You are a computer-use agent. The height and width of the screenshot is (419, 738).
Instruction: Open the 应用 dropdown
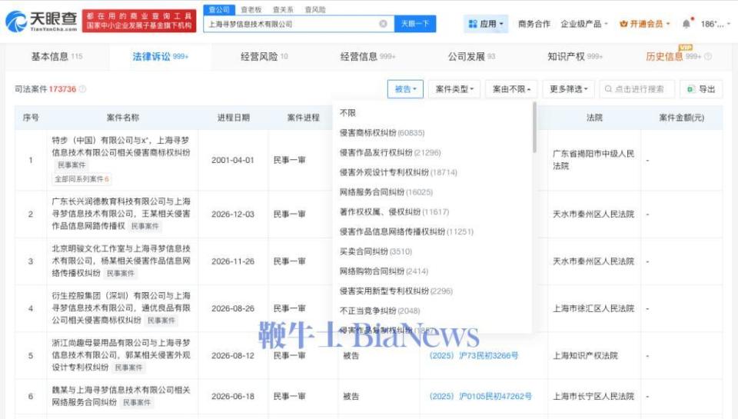click(x=486, y=24)
